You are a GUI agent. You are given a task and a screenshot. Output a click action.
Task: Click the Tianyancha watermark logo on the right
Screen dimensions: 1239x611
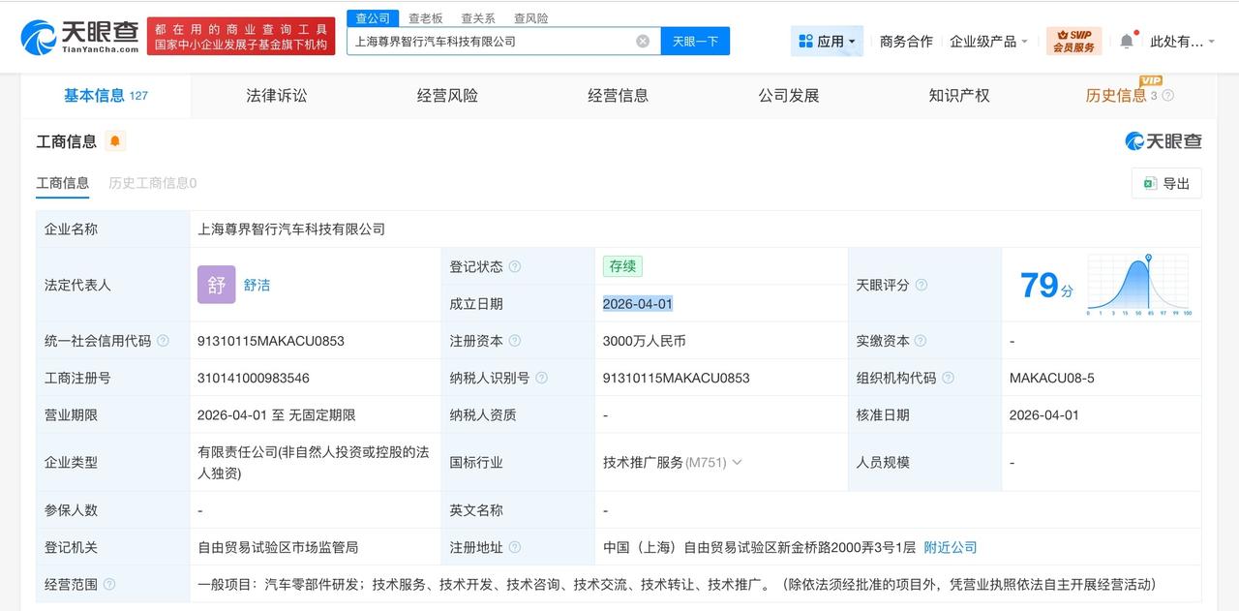pos(1164,141)
